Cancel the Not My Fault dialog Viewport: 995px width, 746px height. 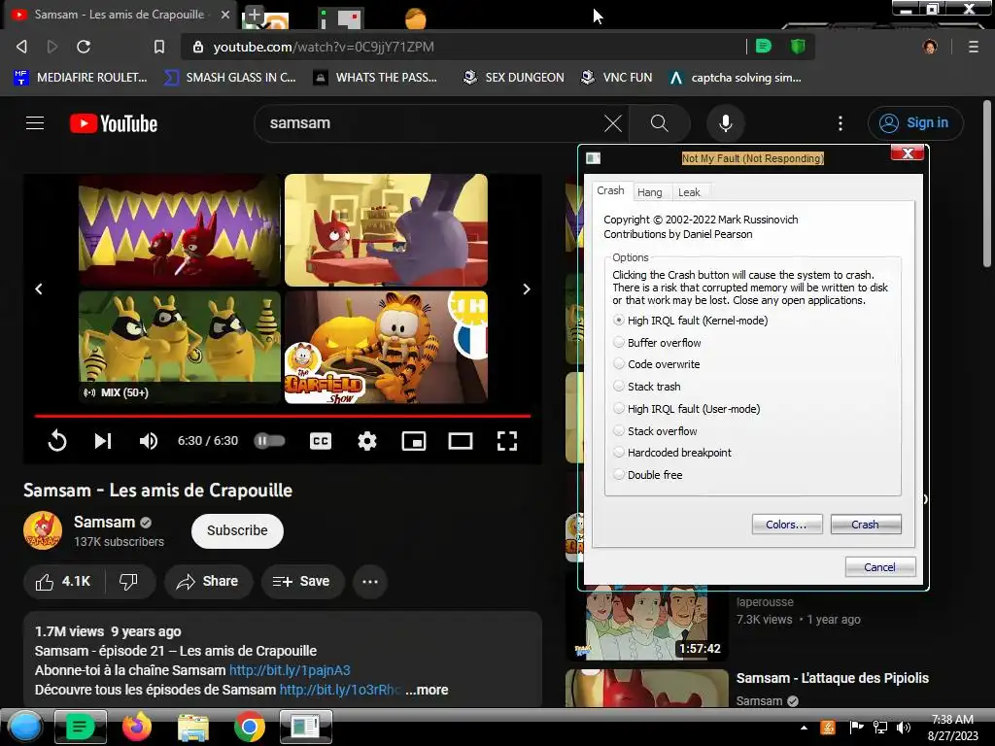tap(880, 567)
